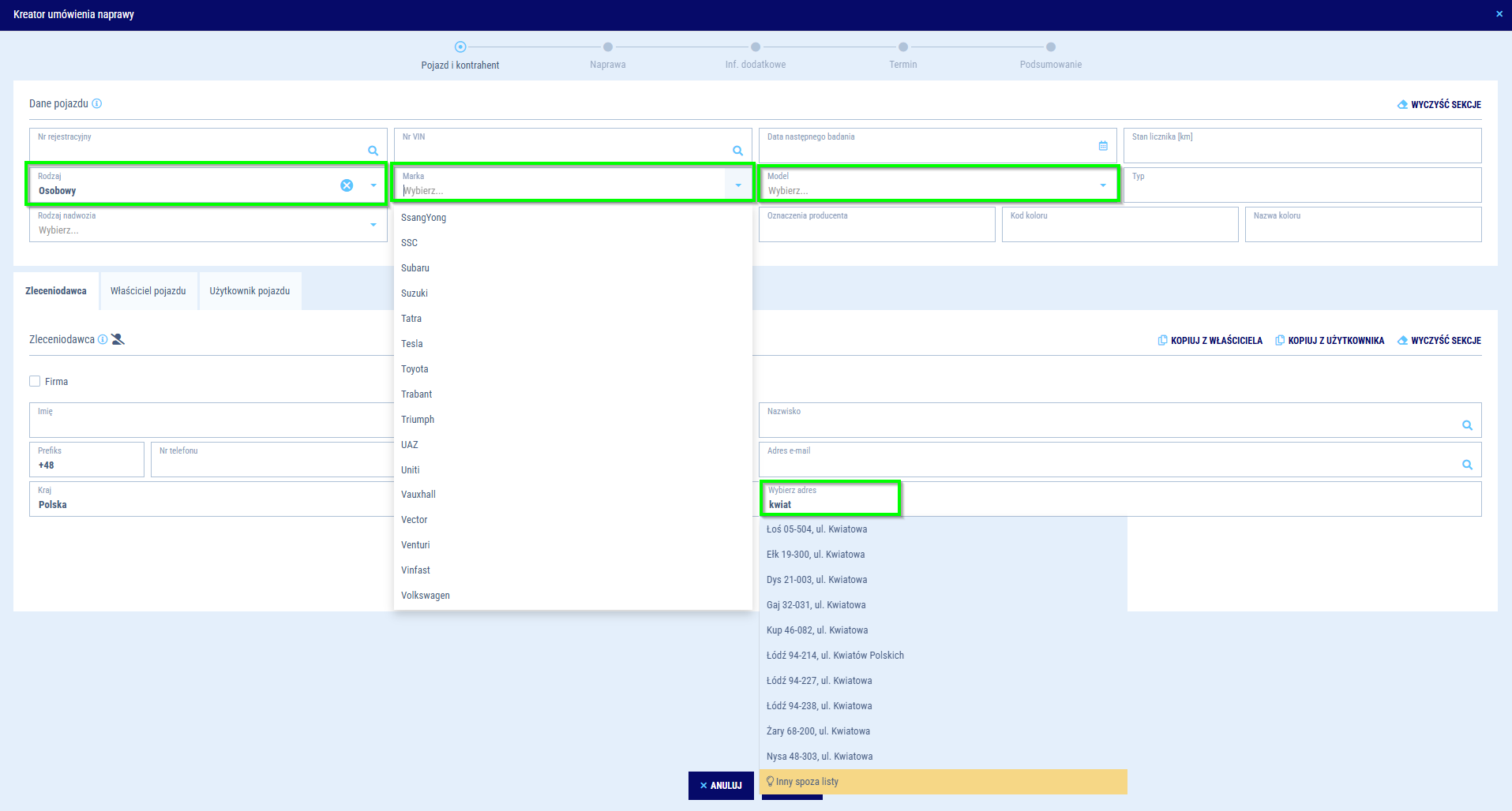Screen dimensions: 1512x811
Task: Click the search icon in Nr VIN field
Action: point(737,151)
